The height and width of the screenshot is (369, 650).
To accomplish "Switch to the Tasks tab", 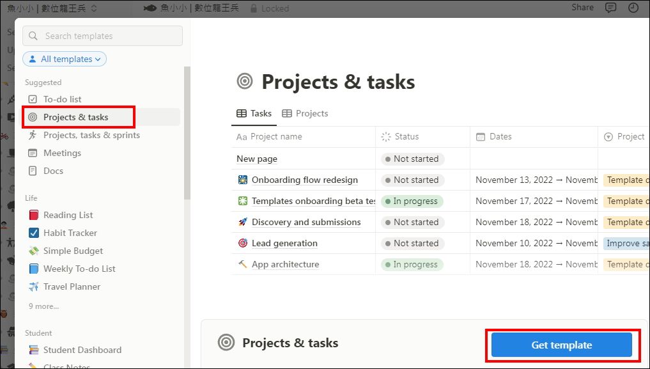I will [254, 113].
